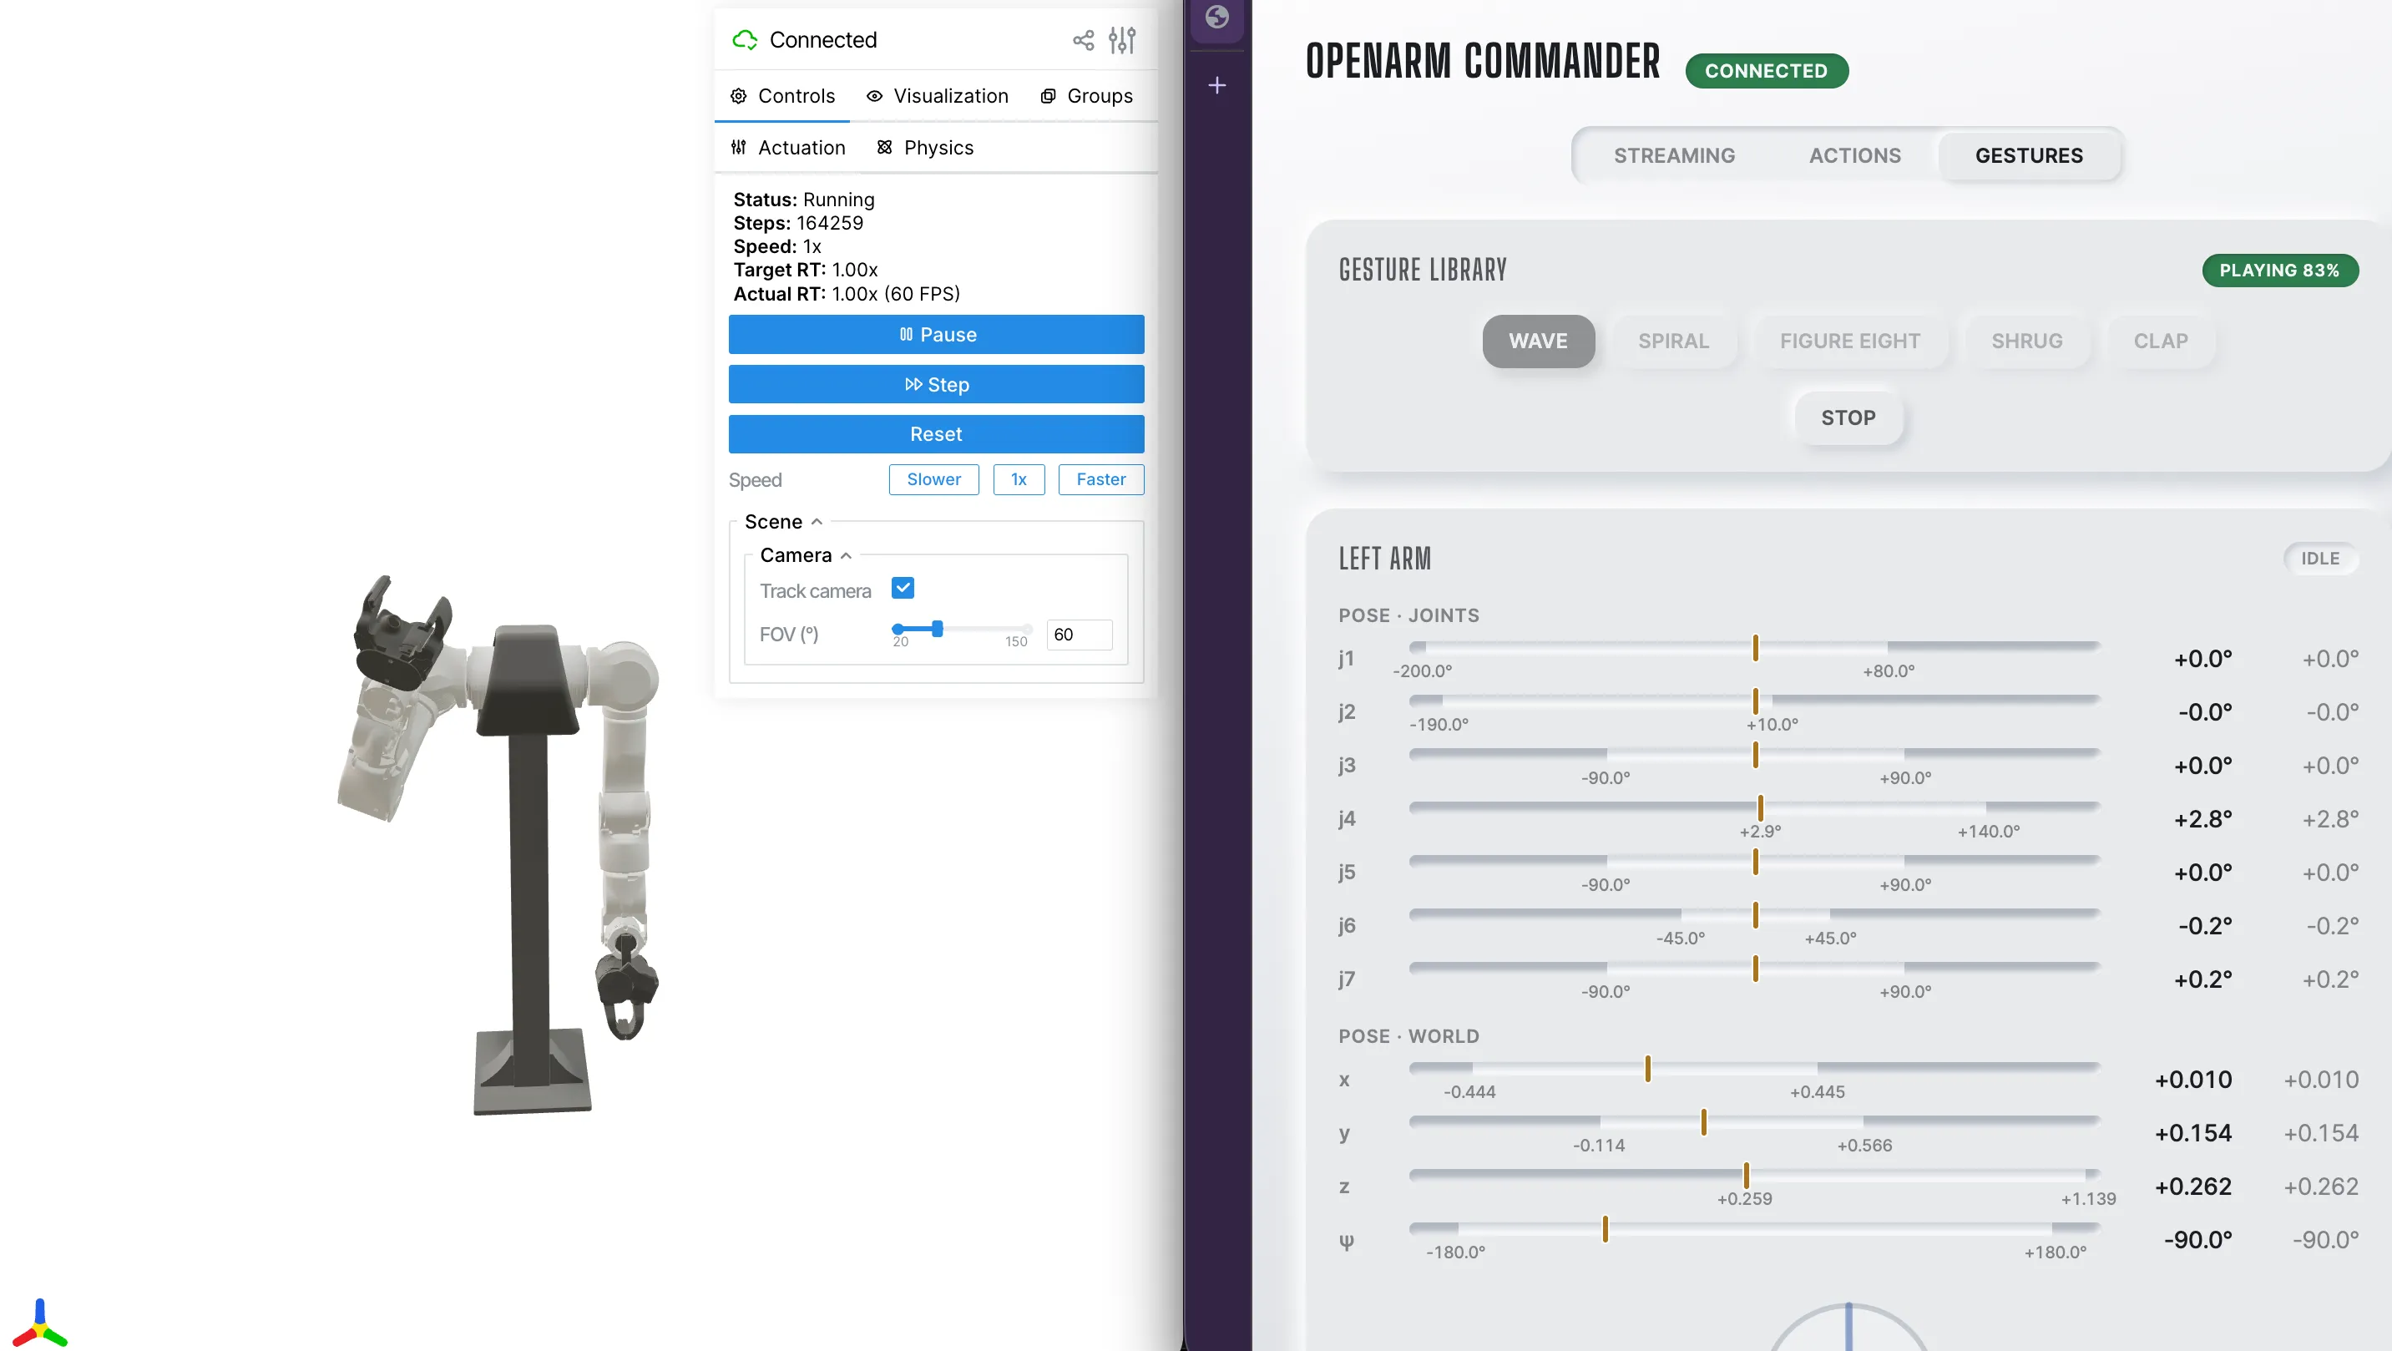This screenshot has height=1351, width=2392.
Task: Click the IDLE badge for Left Arm
Action: (2319, 558)
